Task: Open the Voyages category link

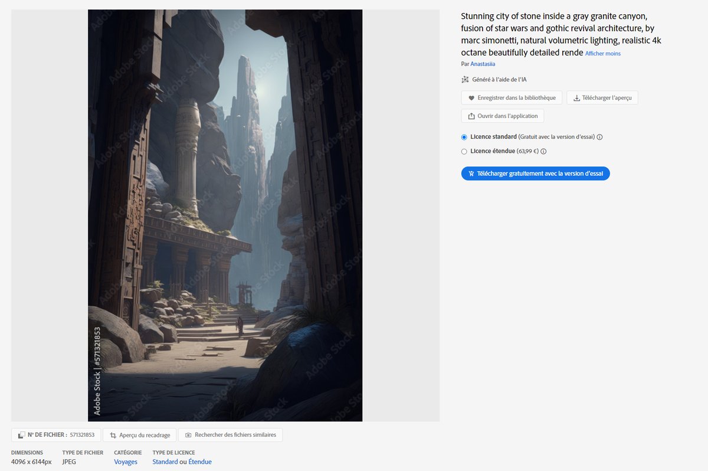Action: [126, 462]
